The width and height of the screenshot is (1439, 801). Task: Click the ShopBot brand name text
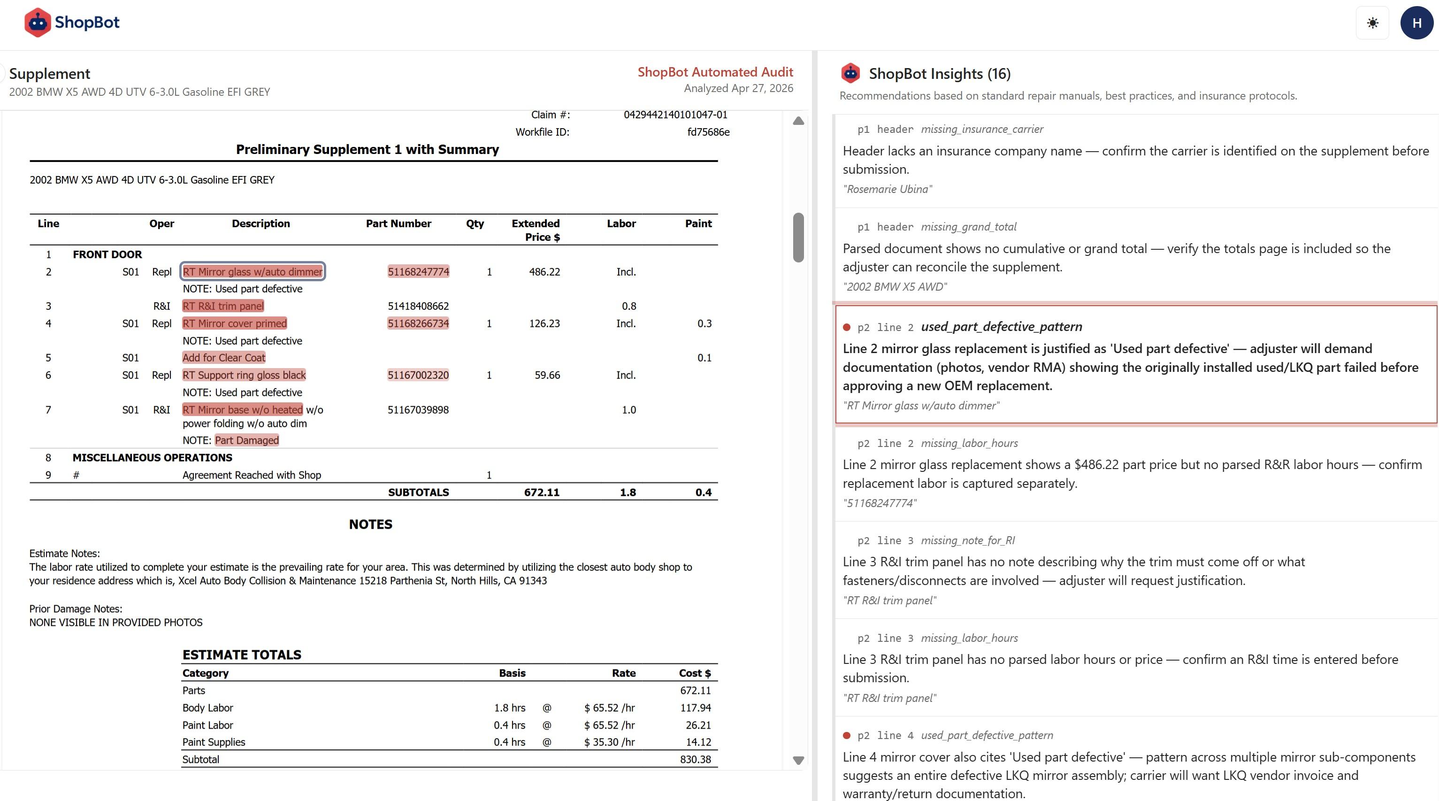87,23
